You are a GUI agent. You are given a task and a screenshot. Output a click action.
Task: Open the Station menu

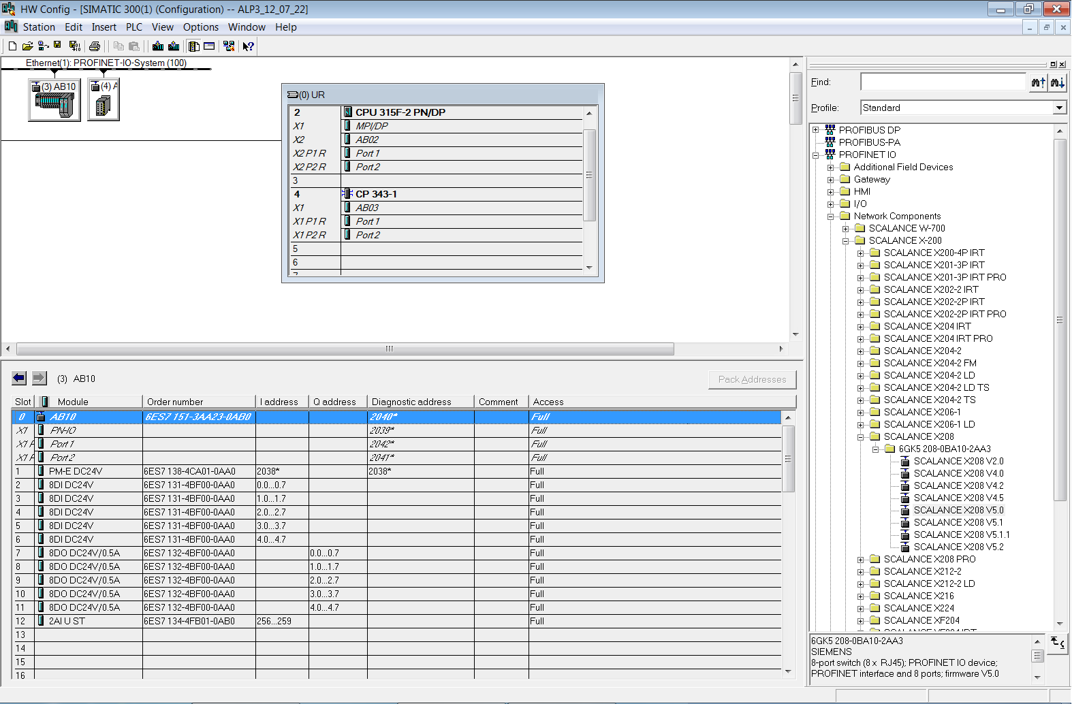coord(39,27)
